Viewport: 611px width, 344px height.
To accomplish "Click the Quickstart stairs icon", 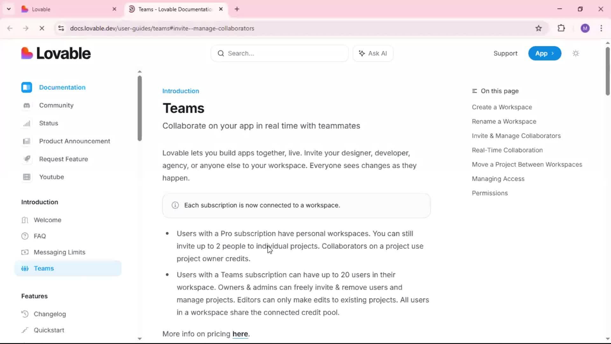I will click(x=25, y=330).
